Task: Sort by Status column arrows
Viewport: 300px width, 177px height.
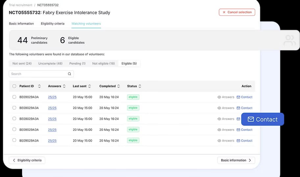Action: point(140,86)
